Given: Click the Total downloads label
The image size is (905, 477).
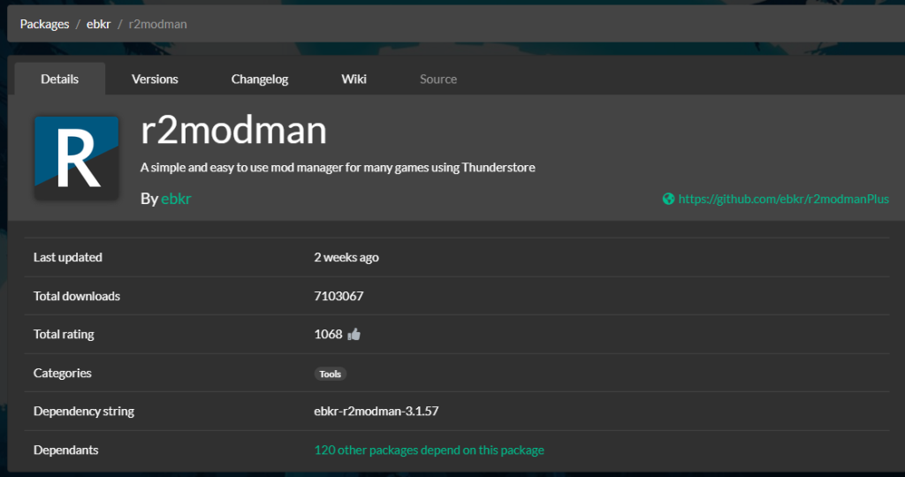Looking at the screenshot, I should 77,296.
